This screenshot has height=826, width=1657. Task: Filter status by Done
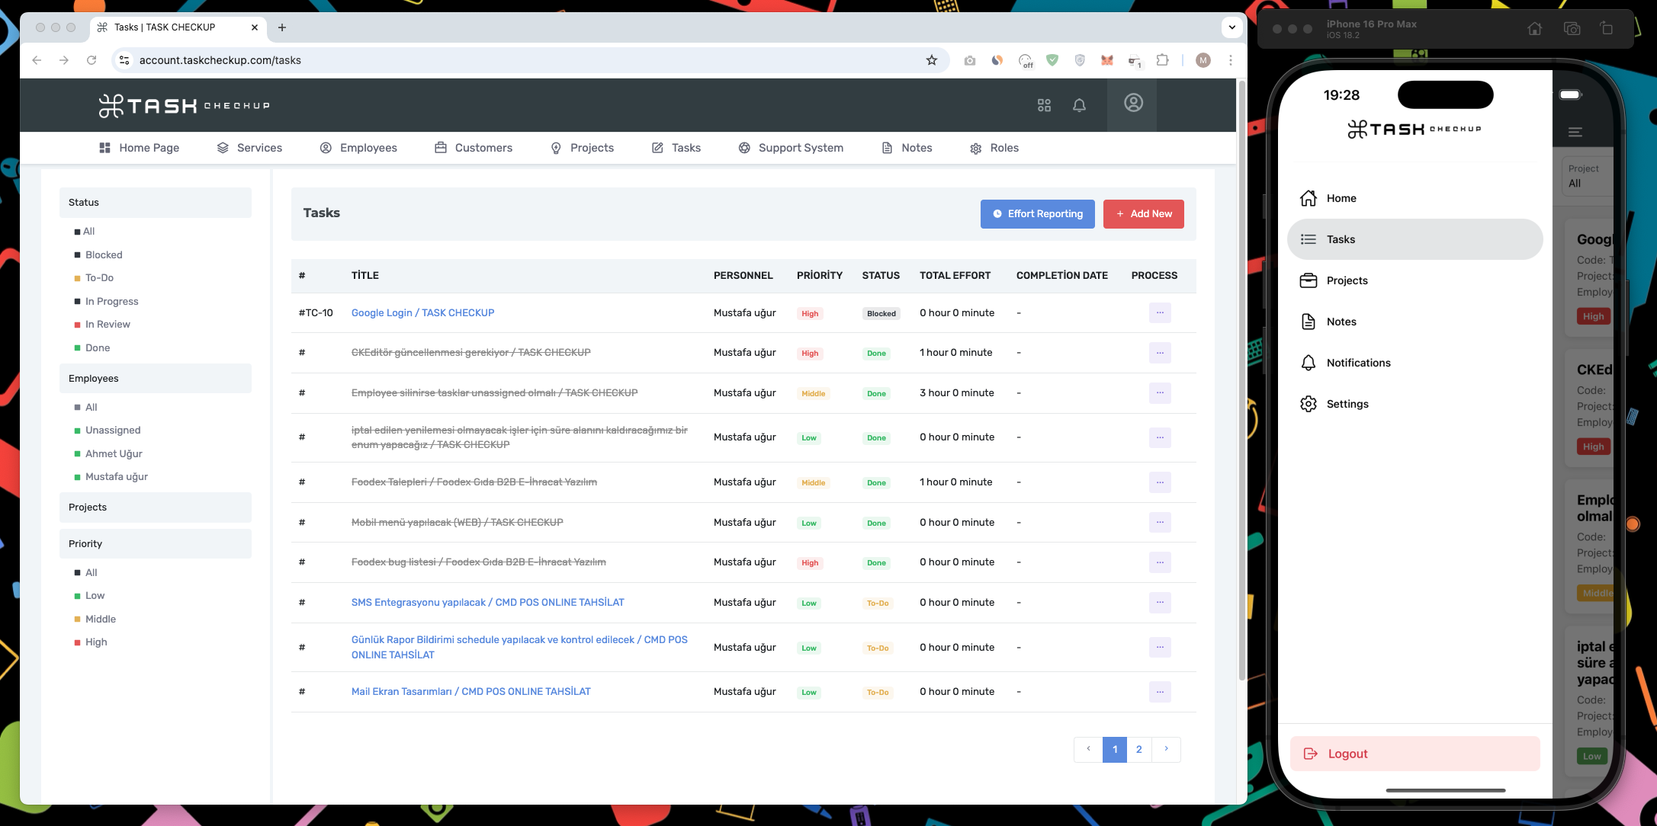tap(98, 348)
